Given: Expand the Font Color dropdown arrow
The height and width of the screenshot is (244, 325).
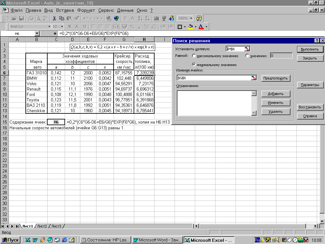Looking at the screenshot, I should coord(206,27).
